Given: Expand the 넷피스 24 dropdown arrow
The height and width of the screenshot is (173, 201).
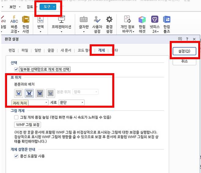Looking at the screenshot, I should [x=158, y=32].
